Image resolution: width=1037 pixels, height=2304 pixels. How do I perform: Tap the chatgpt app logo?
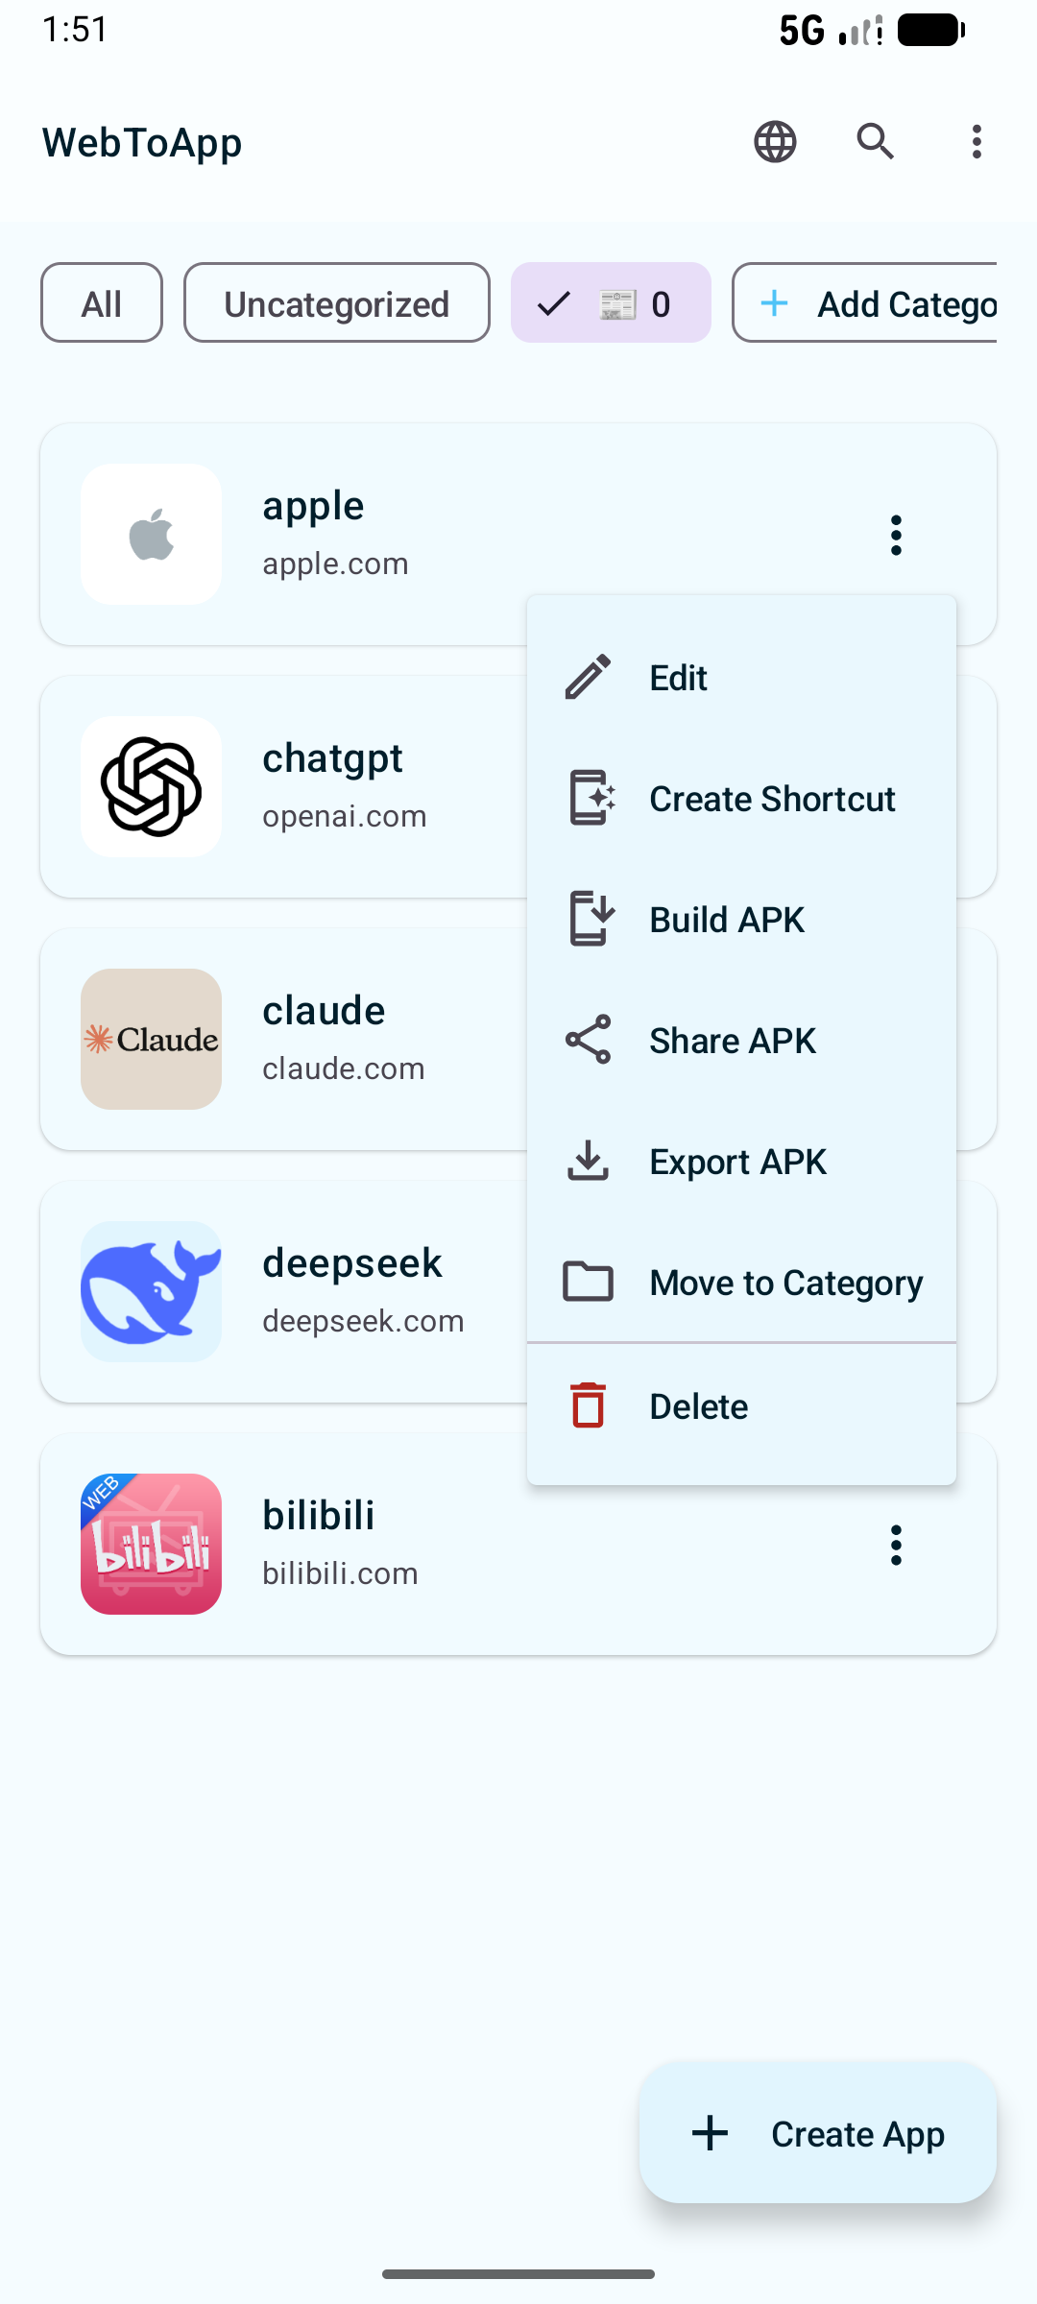(152, 787)
